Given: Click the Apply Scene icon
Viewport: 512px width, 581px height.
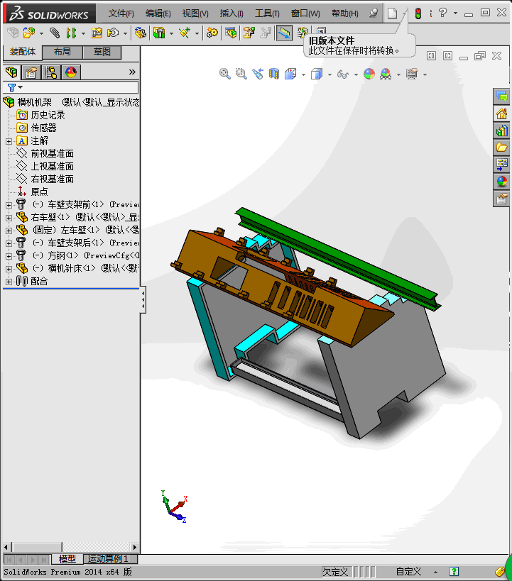Looking at the screenshot, I should click(386, 74).
